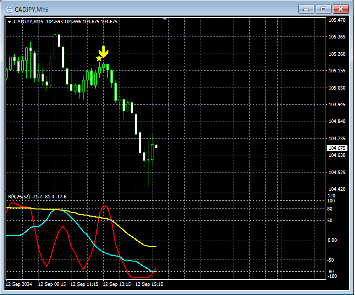Screen dimensions: 355x295
Task: Maximize the CADJPY,M15 chart window
Action: point(323,9)
